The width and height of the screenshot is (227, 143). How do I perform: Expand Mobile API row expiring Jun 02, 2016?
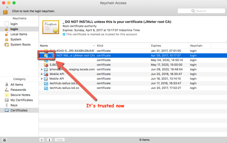(x=42, y=74)
